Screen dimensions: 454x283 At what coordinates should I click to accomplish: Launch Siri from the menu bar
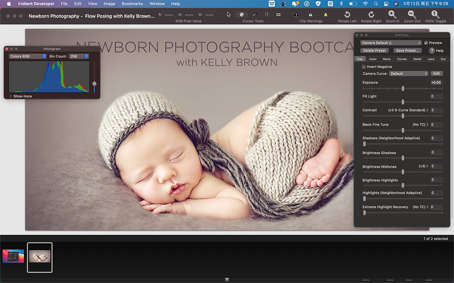[396, 4]
